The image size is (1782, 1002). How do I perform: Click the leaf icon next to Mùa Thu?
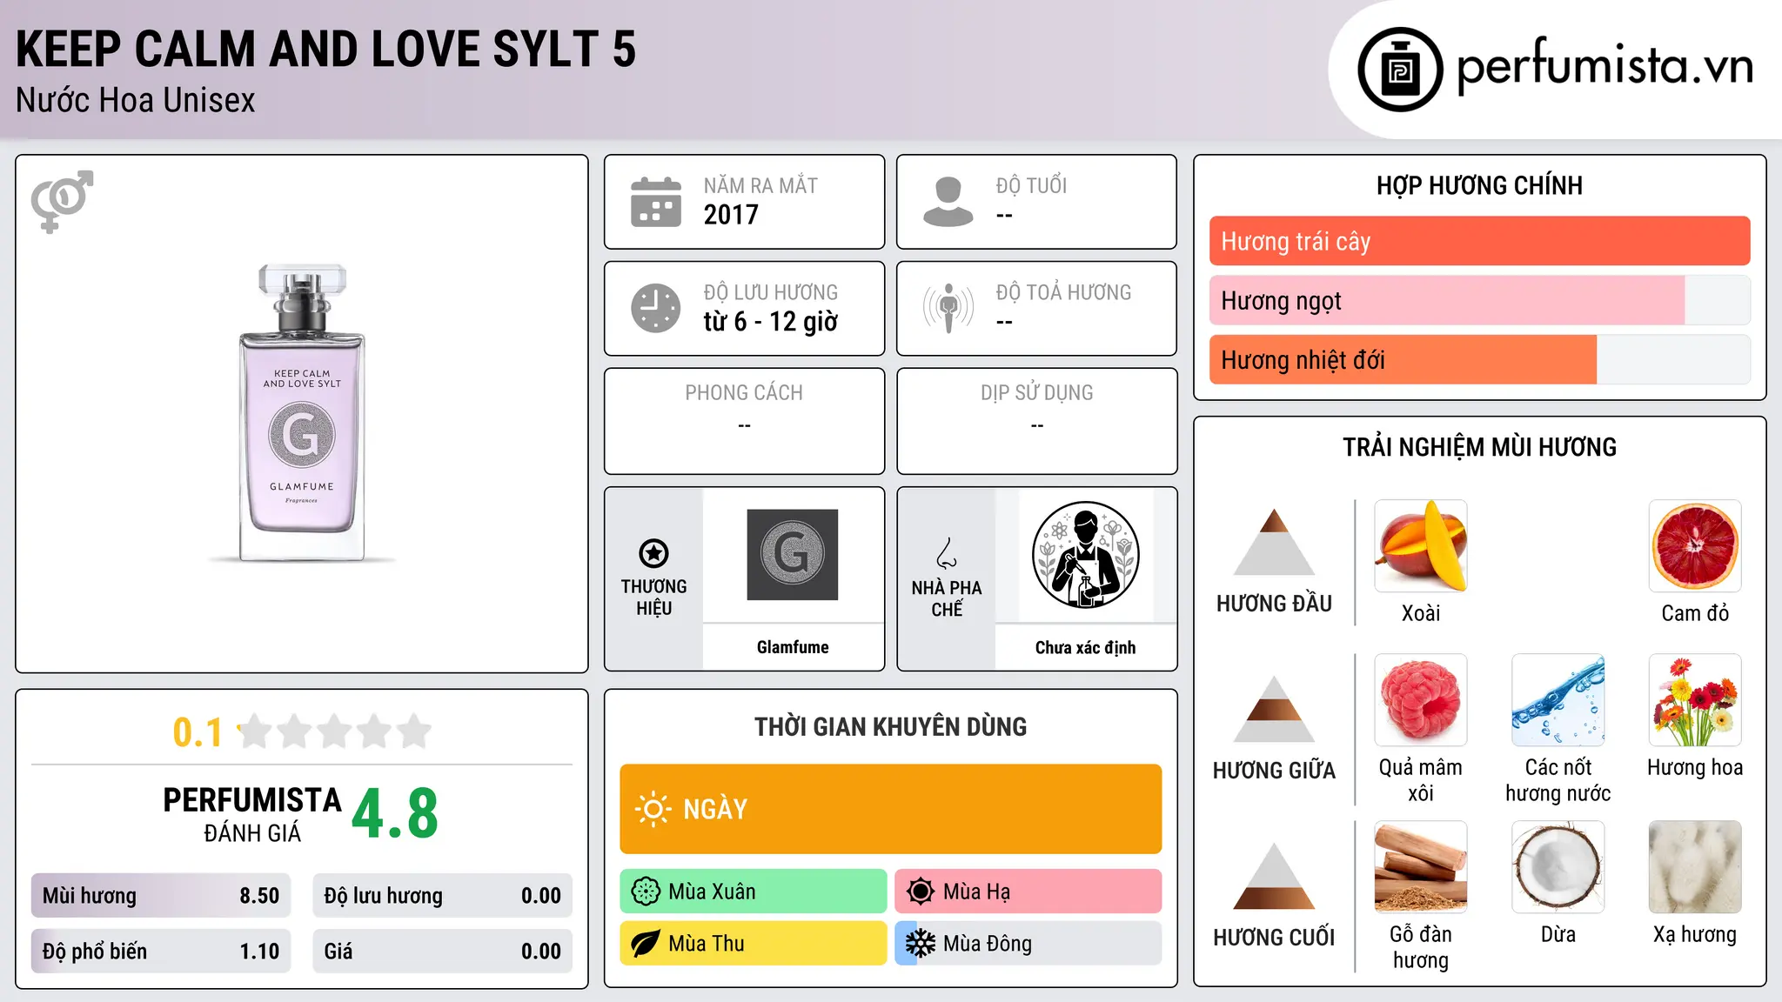[646, 944]
